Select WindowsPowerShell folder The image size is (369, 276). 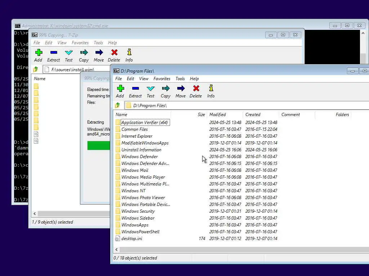[x=140, y=231]
